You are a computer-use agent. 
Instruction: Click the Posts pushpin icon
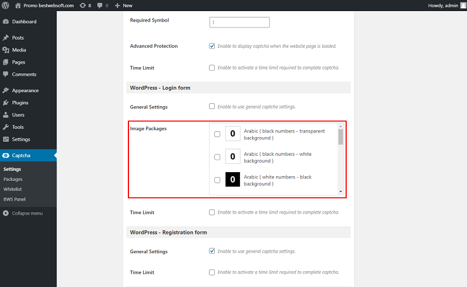(6, 37)
